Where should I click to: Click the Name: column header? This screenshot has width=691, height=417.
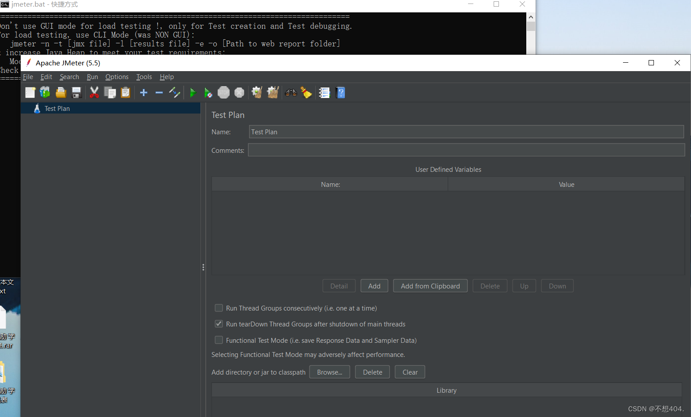click(x=330, y=184)
